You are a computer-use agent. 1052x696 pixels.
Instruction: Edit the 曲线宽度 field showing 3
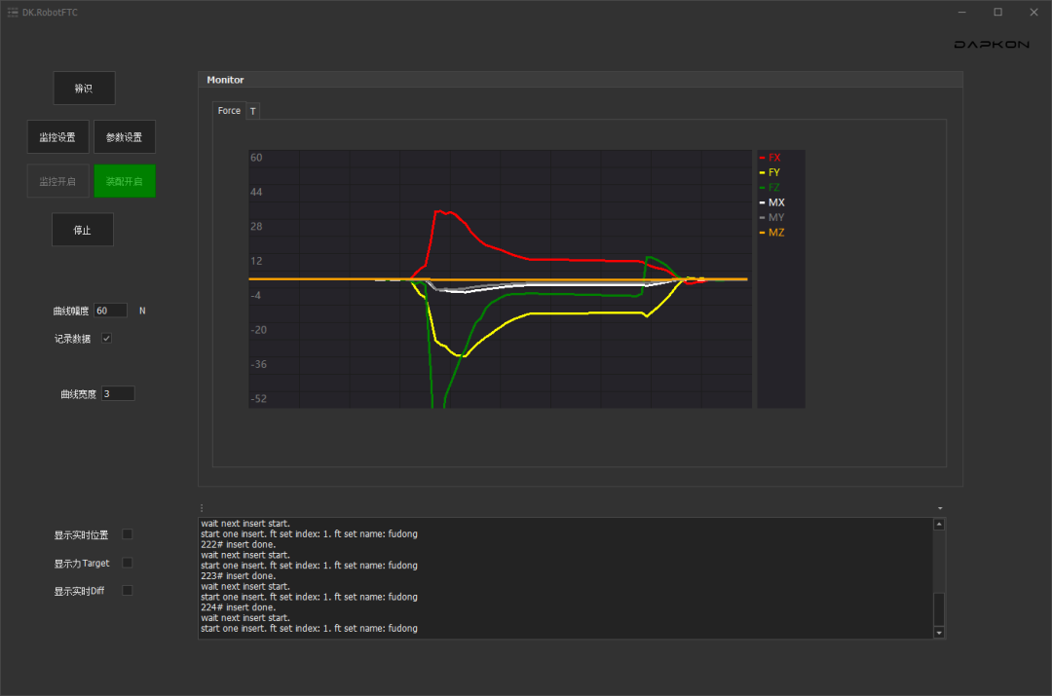[x=118, y=393]
